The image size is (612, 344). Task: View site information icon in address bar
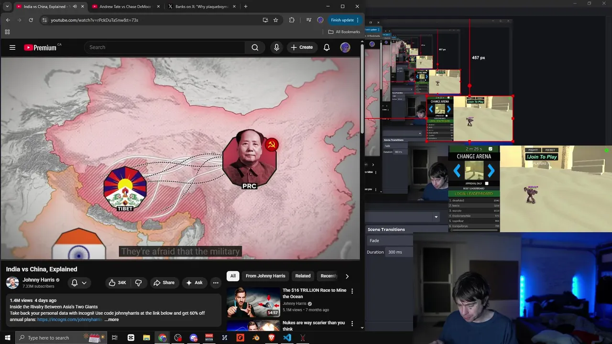click(44, 20)
